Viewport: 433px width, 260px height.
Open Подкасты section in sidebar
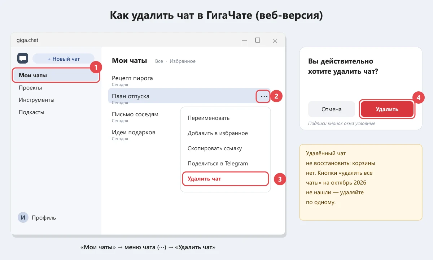coord(31,112)
